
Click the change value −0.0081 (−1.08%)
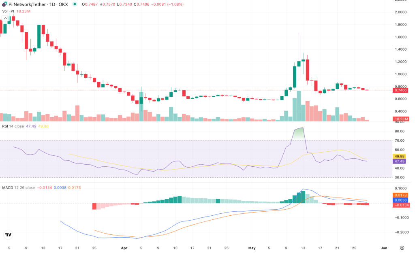pos(167,4)
